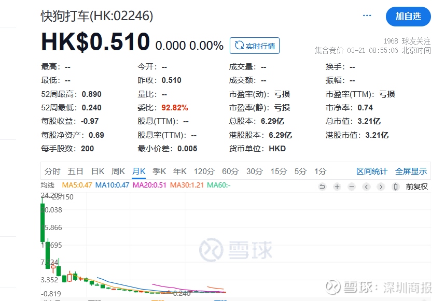This screenshot has height=301, width=445.
Task: Click the 最小价差 value 0.005
Action: 187,149
